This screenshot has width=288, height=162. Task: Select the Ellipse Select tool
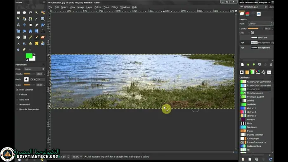click(24, 13)
